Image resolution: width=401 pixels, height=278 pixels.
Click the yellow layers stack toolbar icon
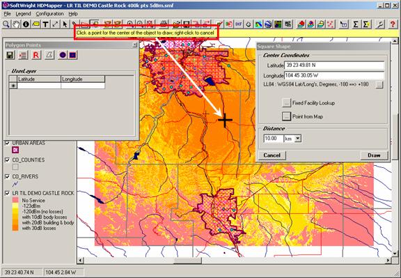coord(321,24)
